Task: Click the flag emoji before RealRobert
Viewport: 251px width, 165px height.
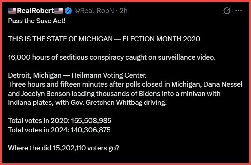Action: click(12, 11)
